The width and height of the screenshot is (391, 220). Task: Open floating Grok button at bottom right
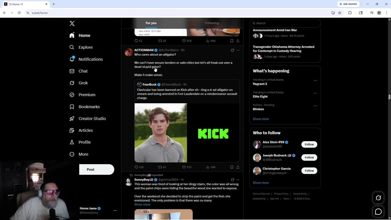click(378, 198)
